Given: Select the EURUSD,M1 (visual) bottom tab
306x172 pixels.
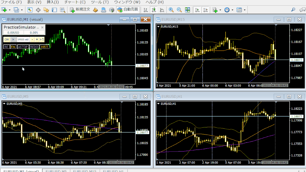Looking at the screenshot, I should click(21, 171).
